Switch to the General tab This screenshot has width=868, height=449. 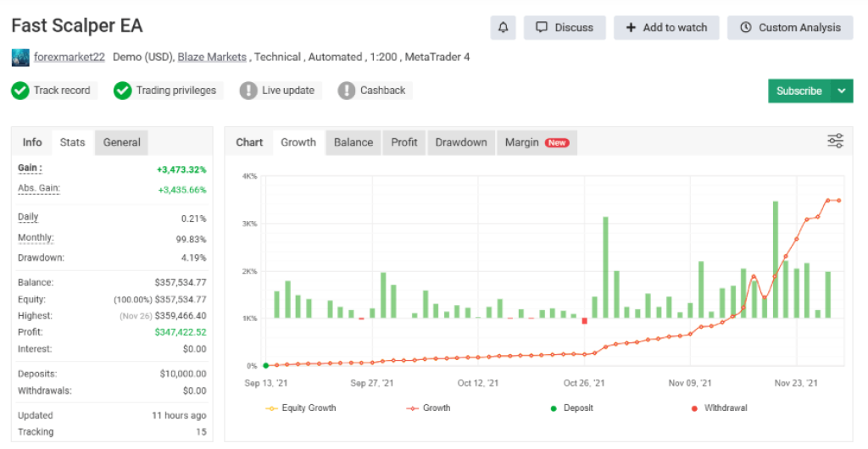(x=122, y=142)
